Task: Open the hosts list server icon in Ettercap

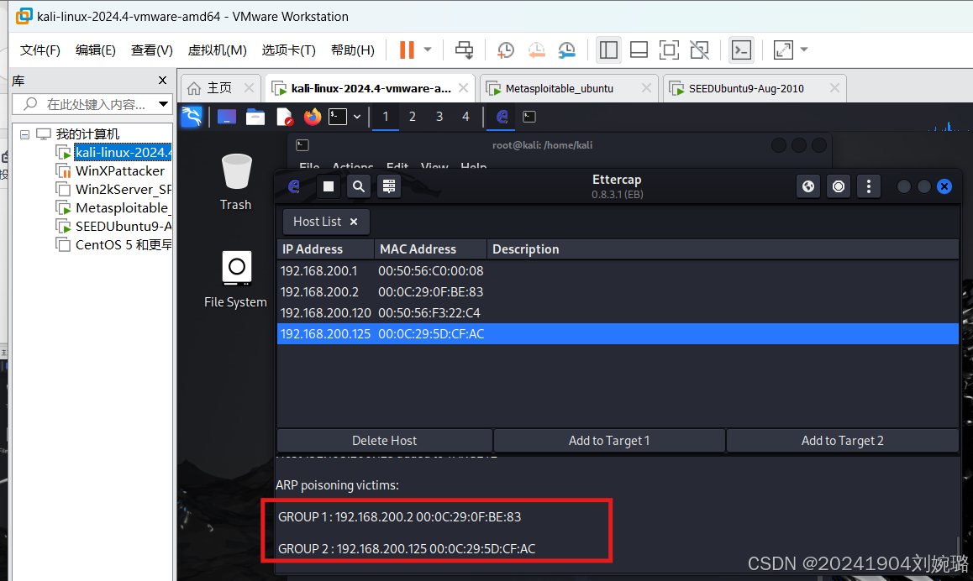Action: pos(389,186)
